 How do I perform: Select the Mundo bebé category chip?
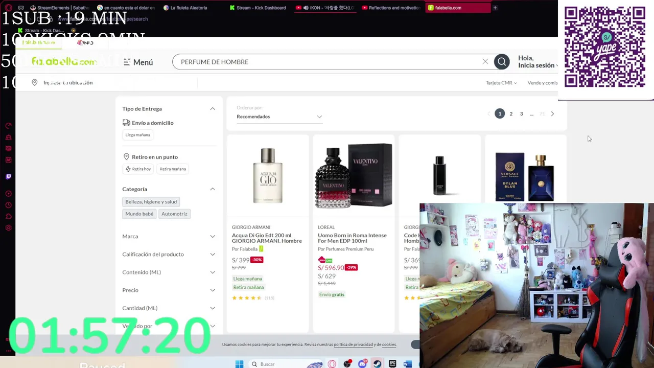pos(139,214)
